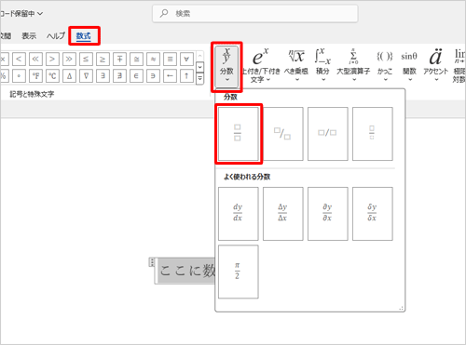Click the 検索 search box

point(255,14)
